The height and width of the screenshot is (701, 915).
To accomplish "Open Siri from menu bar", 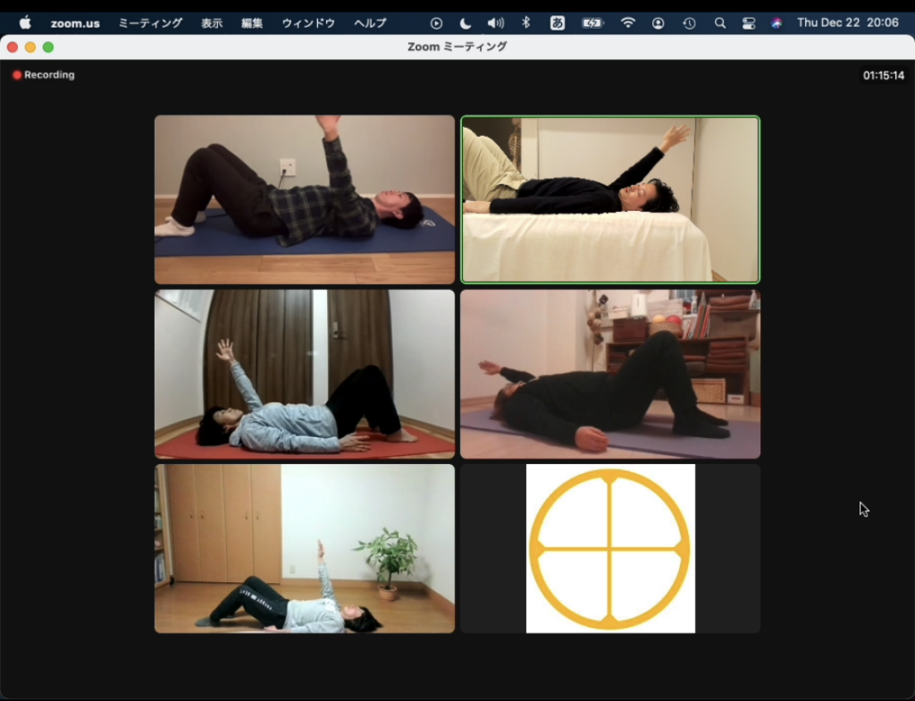I will click(776, 23).
